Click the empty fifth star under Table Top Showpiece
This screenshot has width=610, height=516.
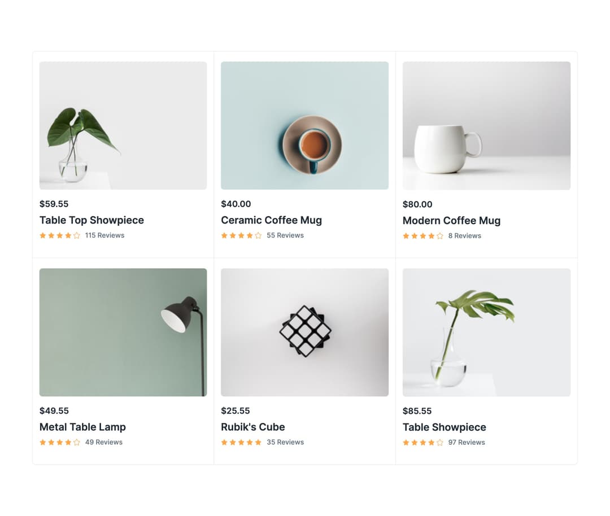coord(77,235)
